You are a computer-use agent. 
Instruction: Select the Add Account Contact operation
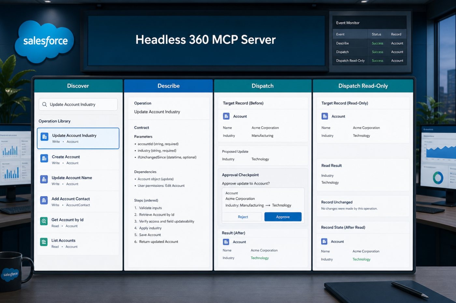78,201
